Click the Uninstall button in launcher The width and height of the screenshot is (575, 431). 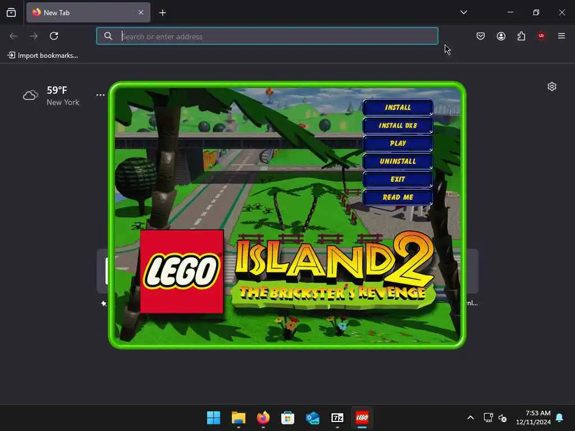tap(398, 161)
